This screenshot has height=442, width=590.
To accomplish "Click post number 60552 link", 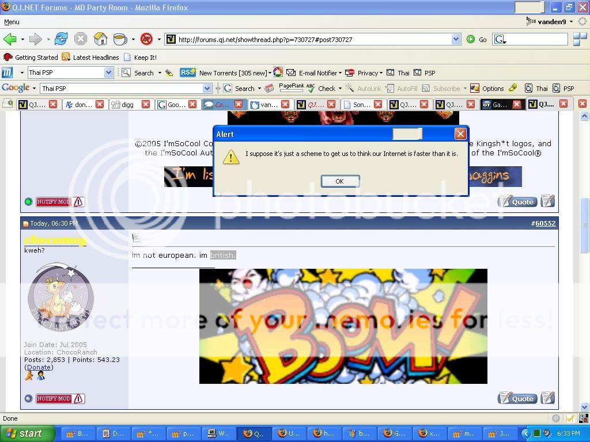I will 544,223.
